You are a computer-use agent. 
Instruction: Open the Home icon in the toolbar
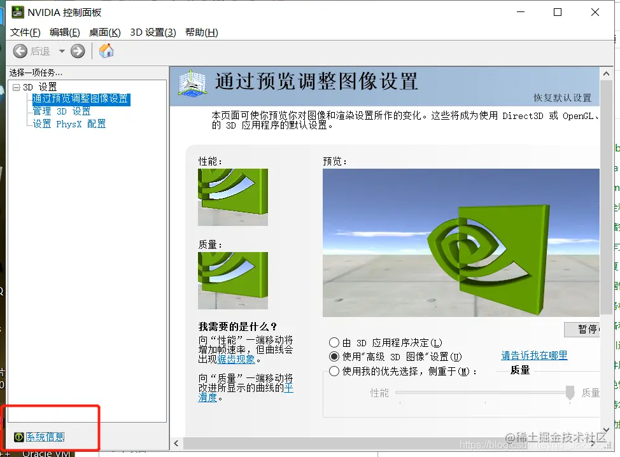coord(106,51)
